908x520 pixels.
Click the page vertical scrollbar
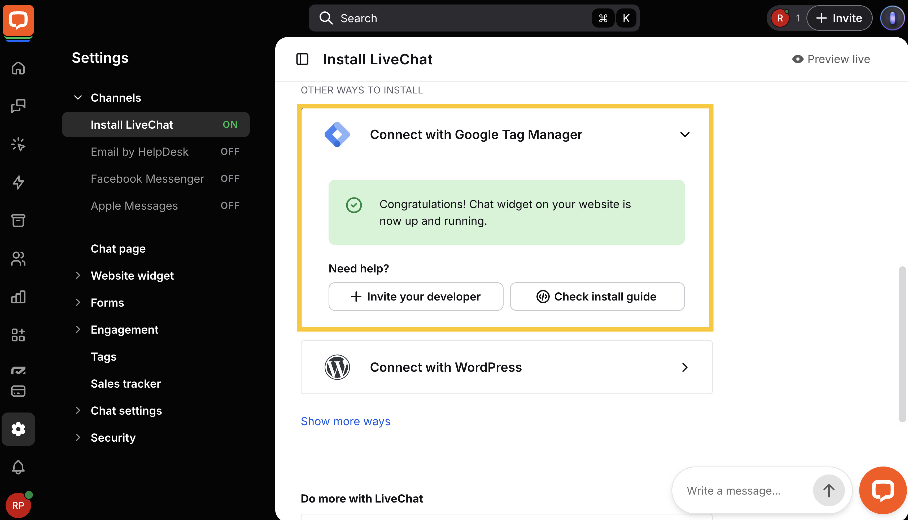click(902, 344)
